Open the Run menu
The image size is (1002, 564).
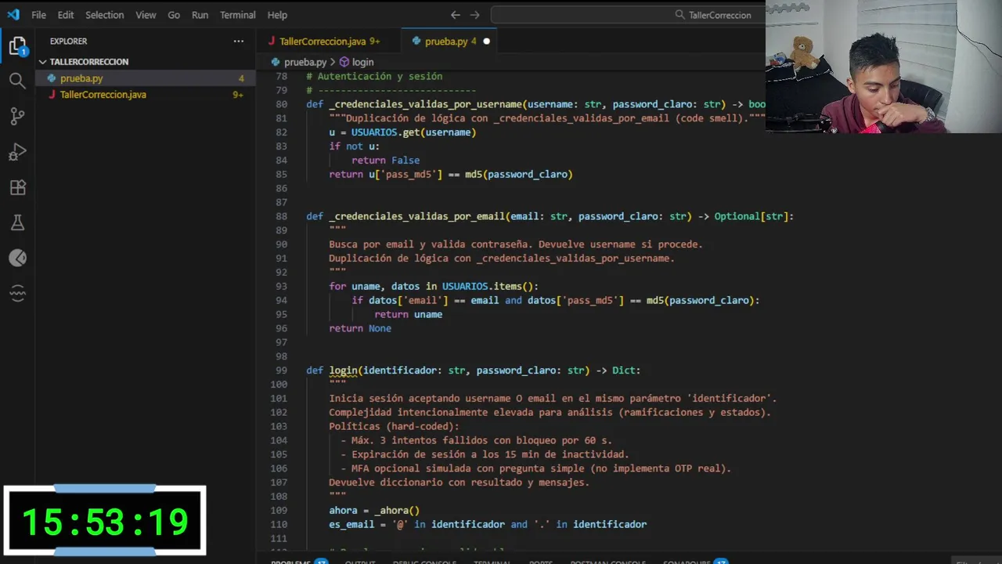tap(200, 15)
